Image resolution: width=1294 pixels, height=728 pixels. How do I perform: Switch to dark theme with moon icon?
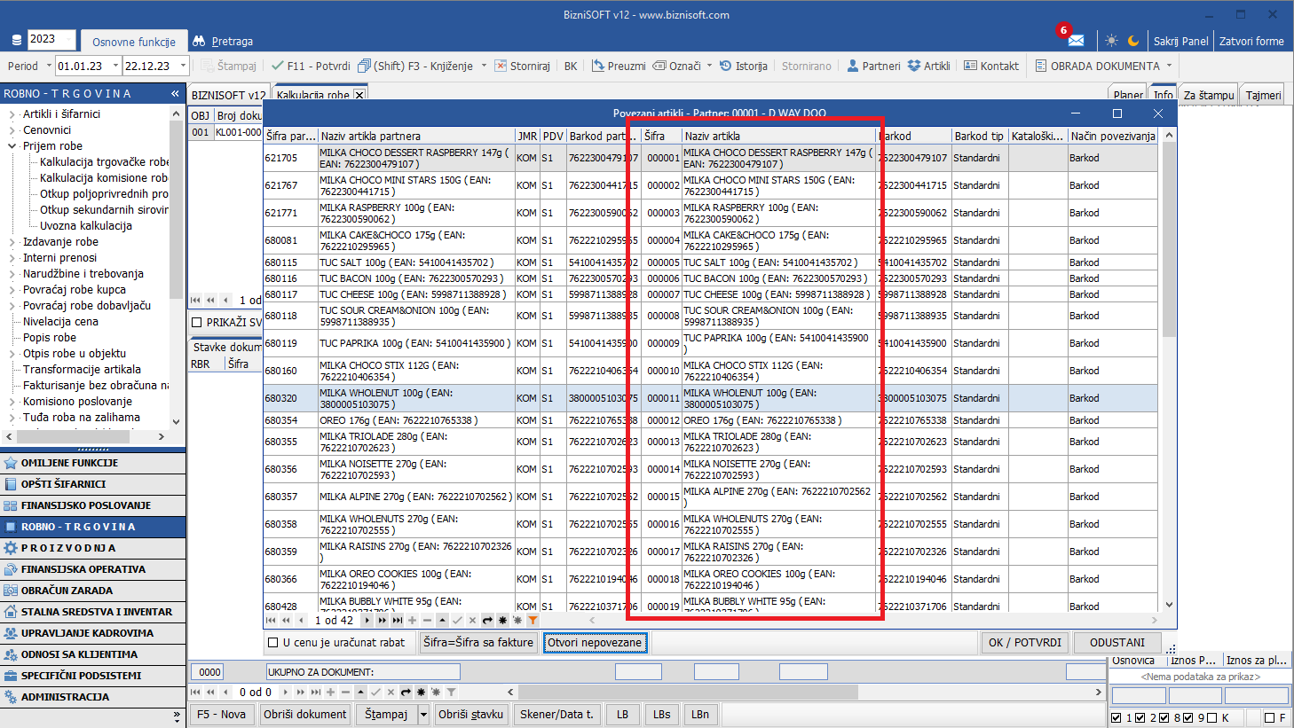(1133, 41)
